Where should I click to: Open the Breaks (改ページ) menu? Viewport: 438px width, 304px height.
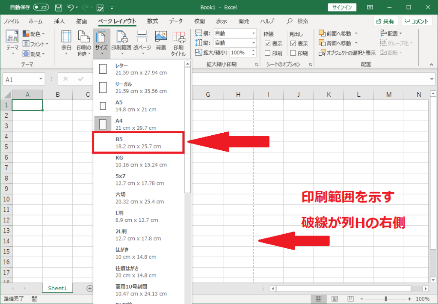point(142,43)
